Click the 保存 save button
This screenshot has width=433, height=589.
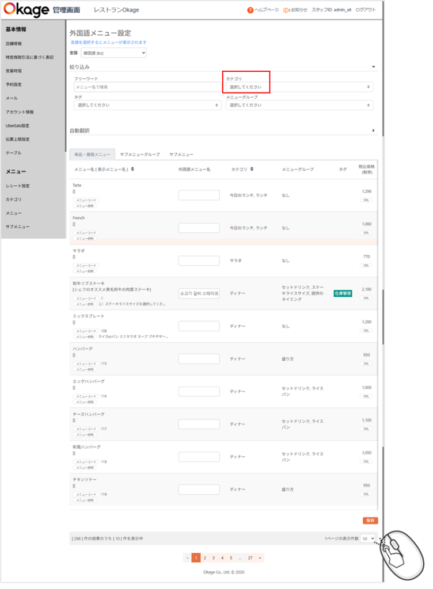pos(370,520)
